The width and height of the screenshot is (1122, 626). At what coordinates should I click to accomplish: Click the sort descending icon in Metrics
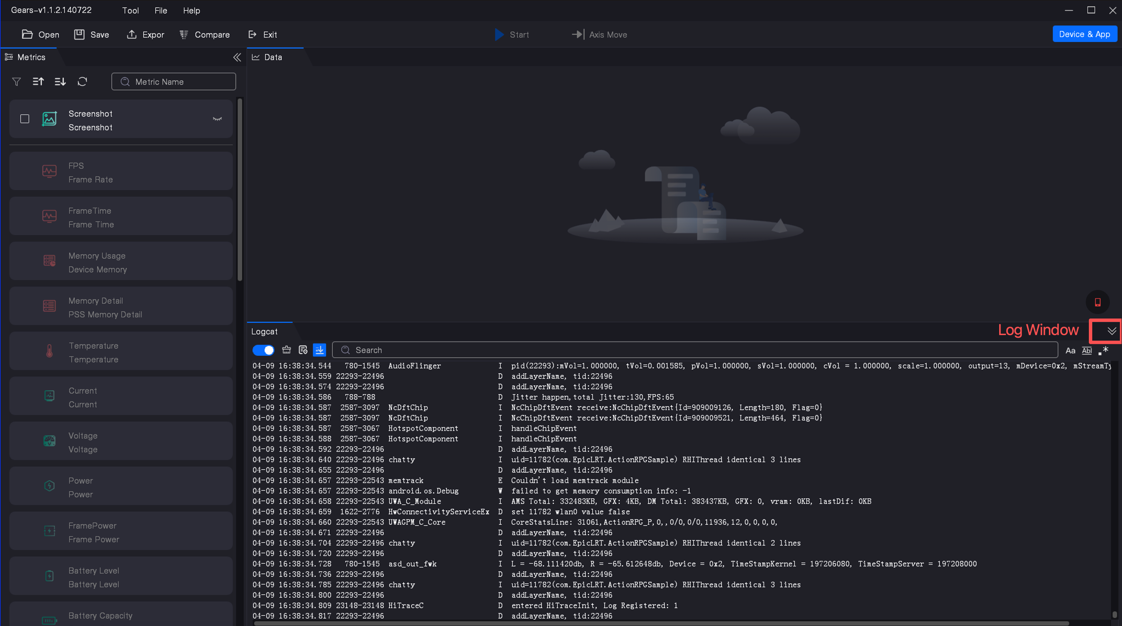60,82
